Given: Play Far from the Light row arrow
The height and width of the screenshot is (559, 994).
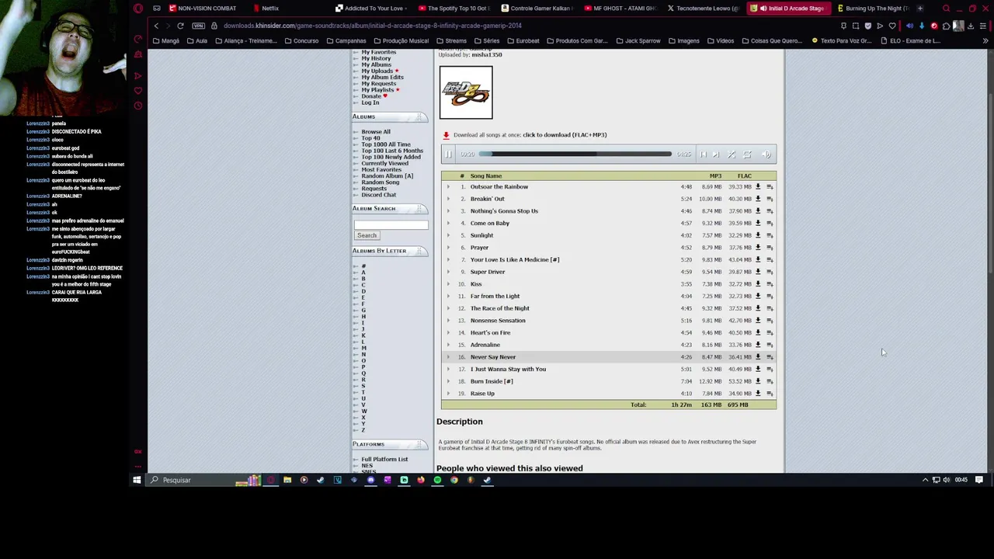Looking at the screenshot, I should (x=448, y=296).
